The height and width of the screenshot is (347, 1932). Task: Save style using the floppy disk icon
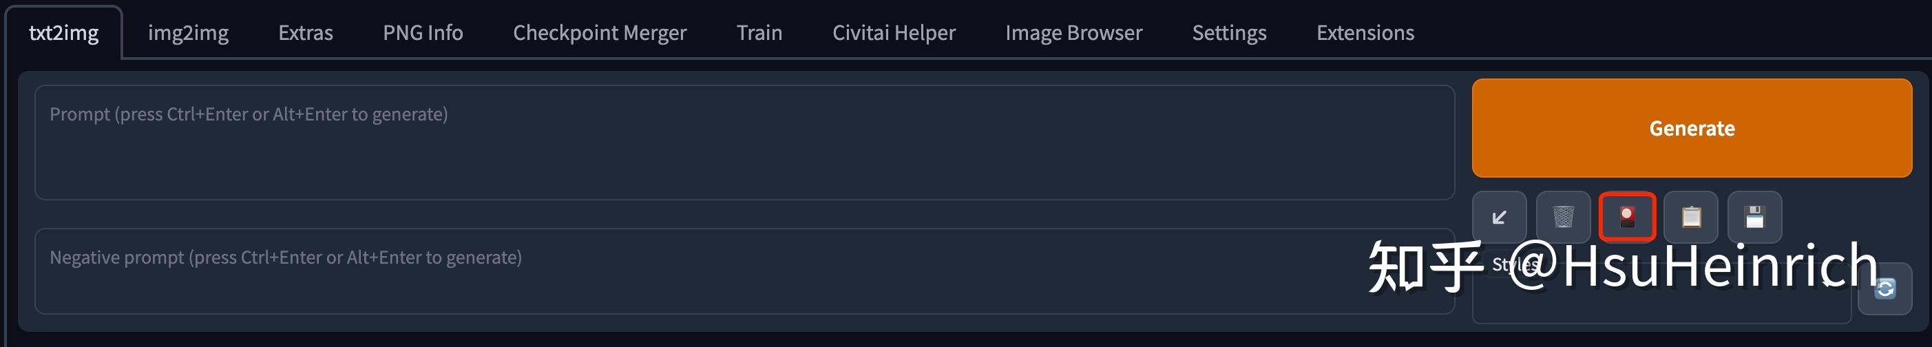coord(1754,218)
